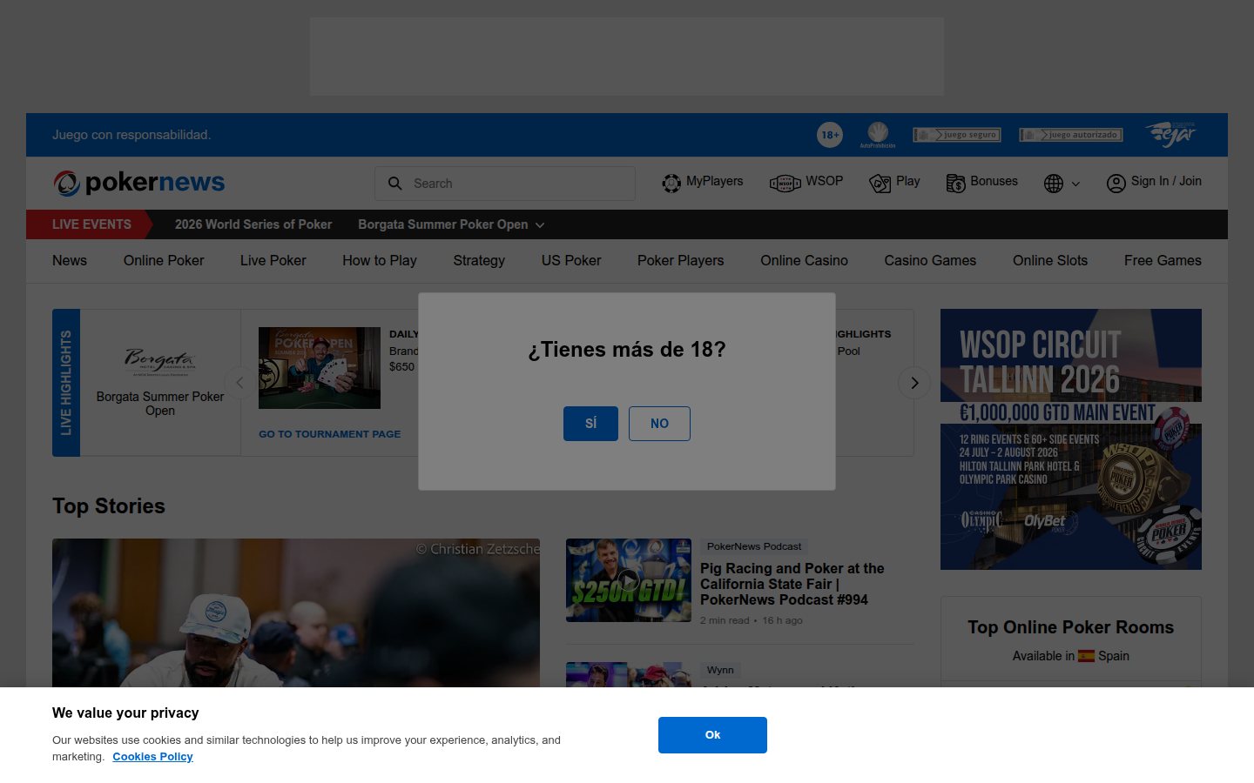Click the next highlights arrow
The height and width of the screenshot is (783, 1254).
coord(914,383)
